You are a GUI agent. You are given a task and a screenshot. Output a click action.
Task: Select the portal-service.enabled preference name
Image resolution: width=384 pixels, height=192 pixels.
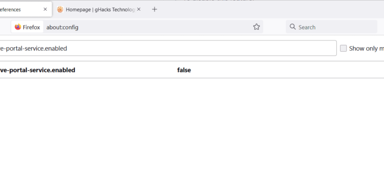click(x=37, y=70)
